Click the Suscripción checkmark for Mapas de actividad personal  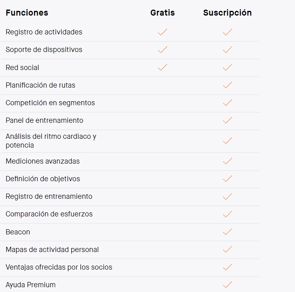click(x=227, y=249)
